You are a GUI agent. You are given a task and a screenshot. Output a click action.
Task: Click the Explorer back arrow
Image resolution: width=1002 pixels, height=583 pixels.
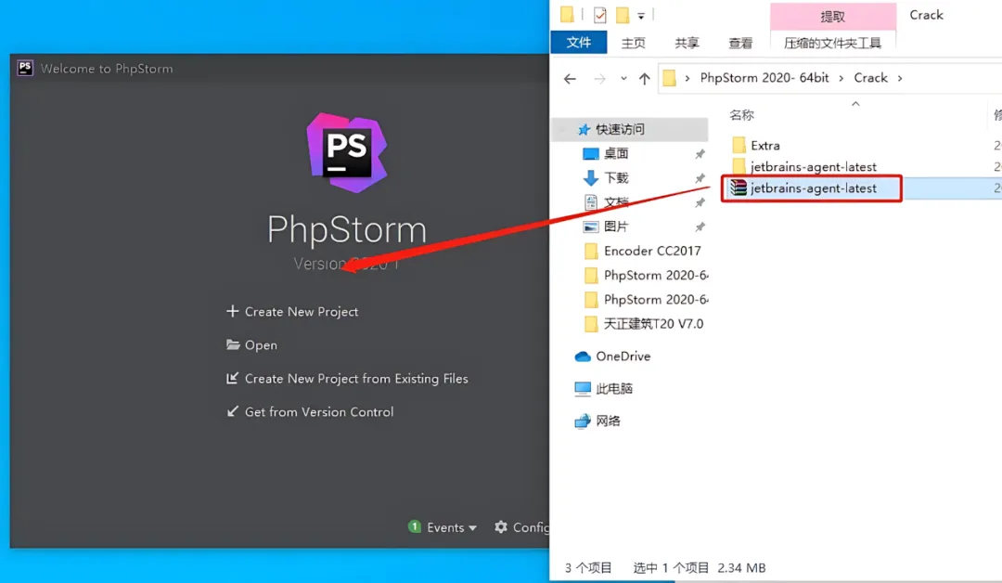click(x=570, y=79)
